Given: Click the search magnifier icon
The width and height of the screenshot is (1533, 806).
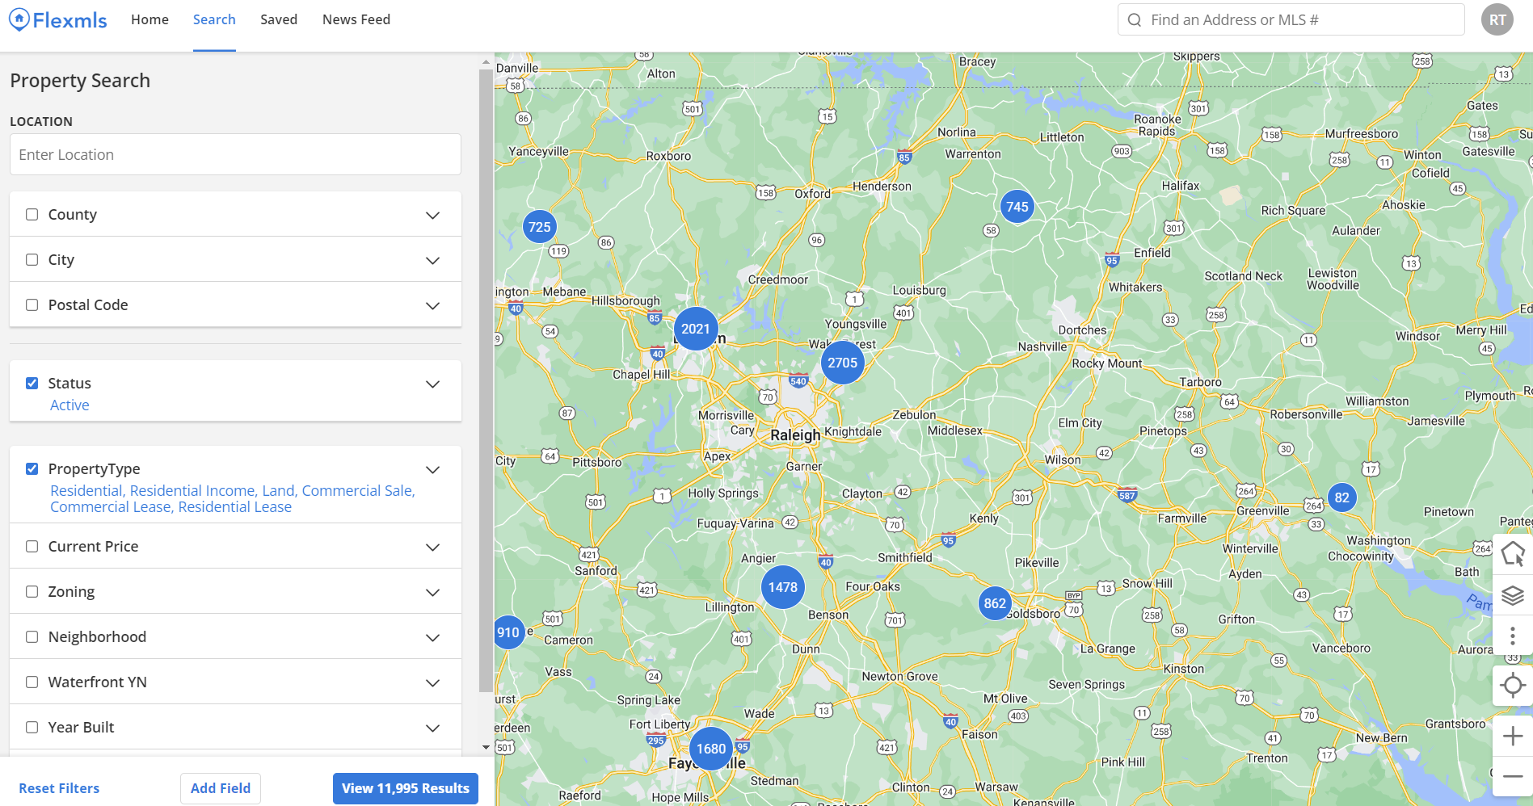Looking at the screenshot, I should coord(1135,20).
